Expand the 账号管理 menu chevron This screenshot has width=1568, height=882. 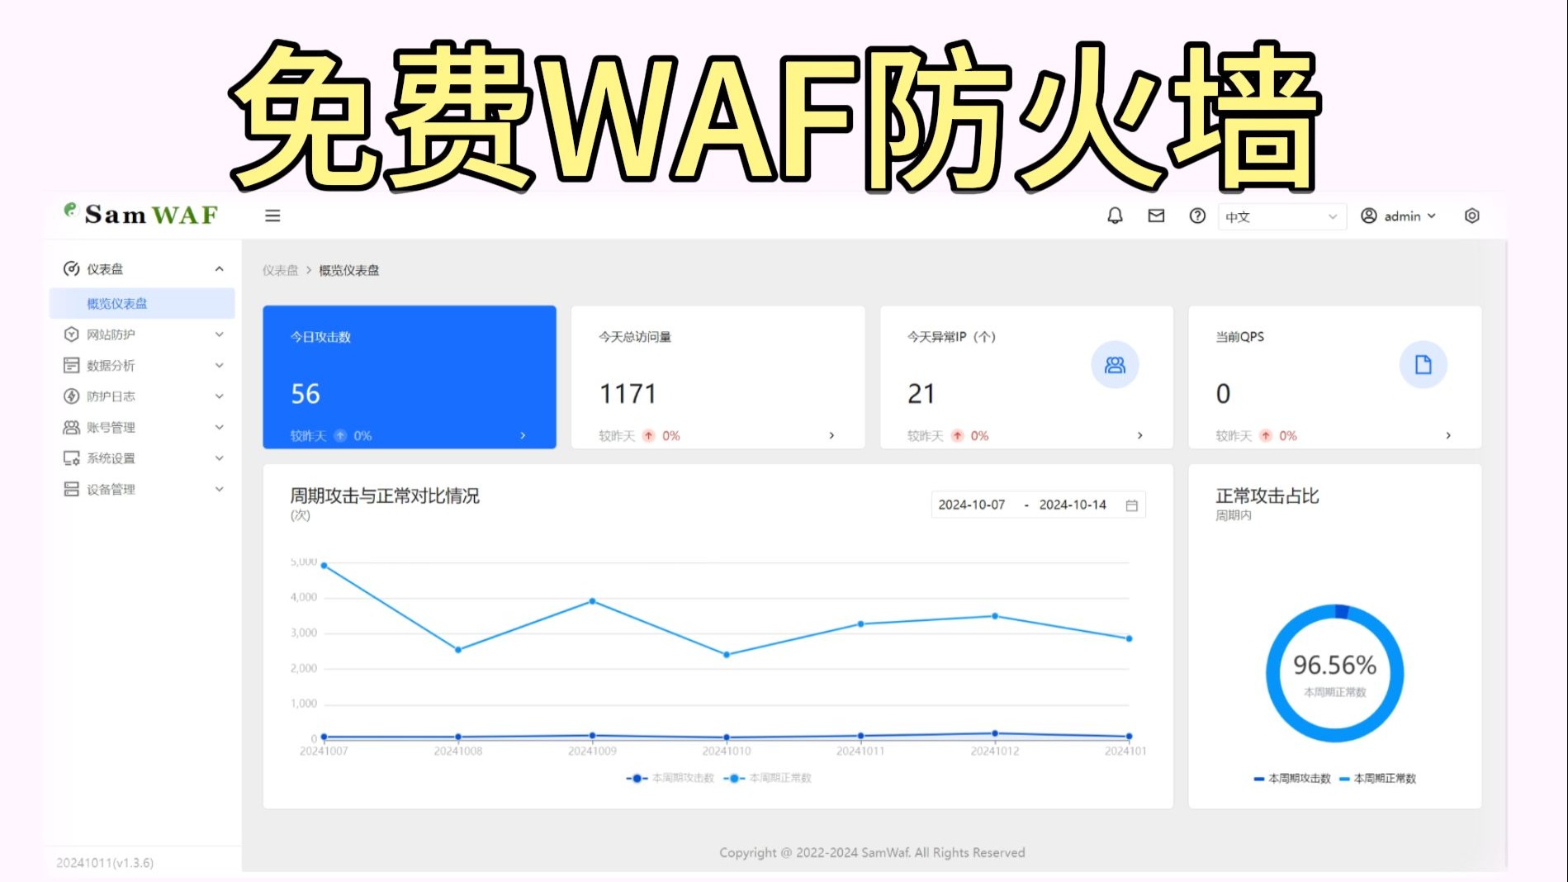[219, 427]
